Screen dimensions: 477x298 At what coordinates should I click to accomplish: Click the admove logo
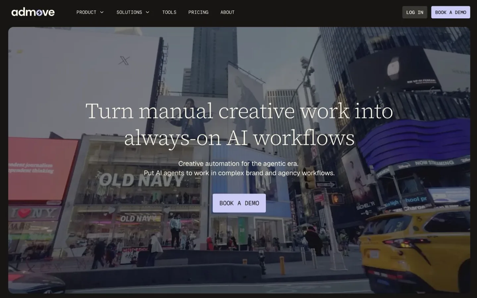(x=33, y=12)
